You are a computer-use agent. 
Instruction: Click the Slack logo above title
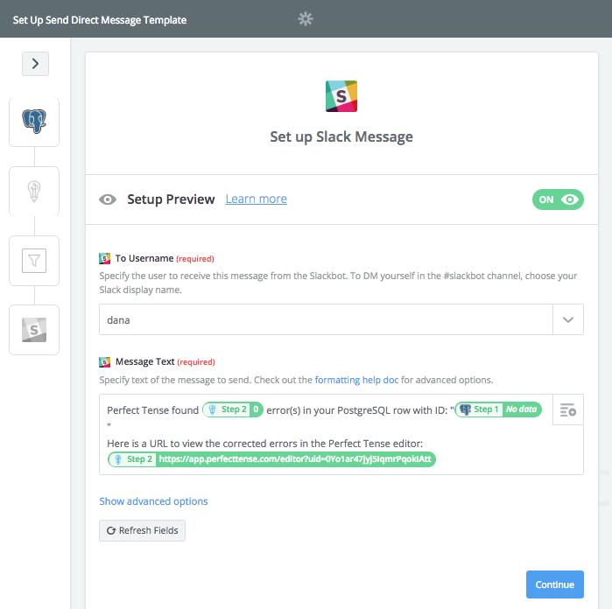[x=341, y=96]
